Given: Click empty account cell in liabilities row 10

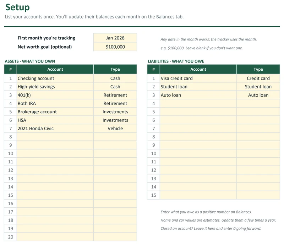Looking at the screenshot, I should 198,153.
